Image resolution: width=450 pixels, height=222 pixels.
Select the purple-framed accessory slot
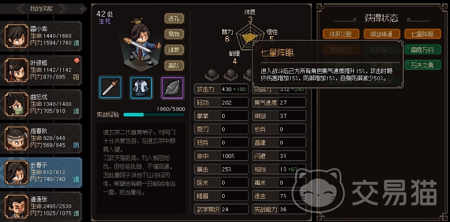coord(172,87)
